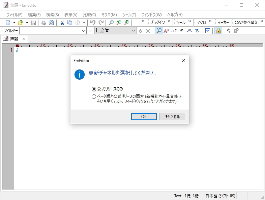Open the ファイル(F) menu
This screenshot has width=265, height=200.
pos(14,15)
